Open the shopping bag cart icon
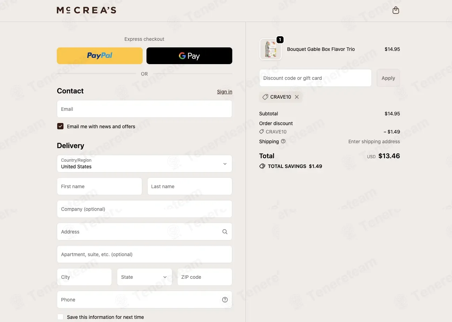452x322 pixels. coord(395,10)
